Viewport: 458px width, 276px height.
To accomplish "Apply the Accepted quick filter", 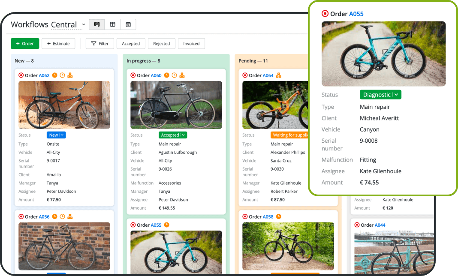I will 131,44.
